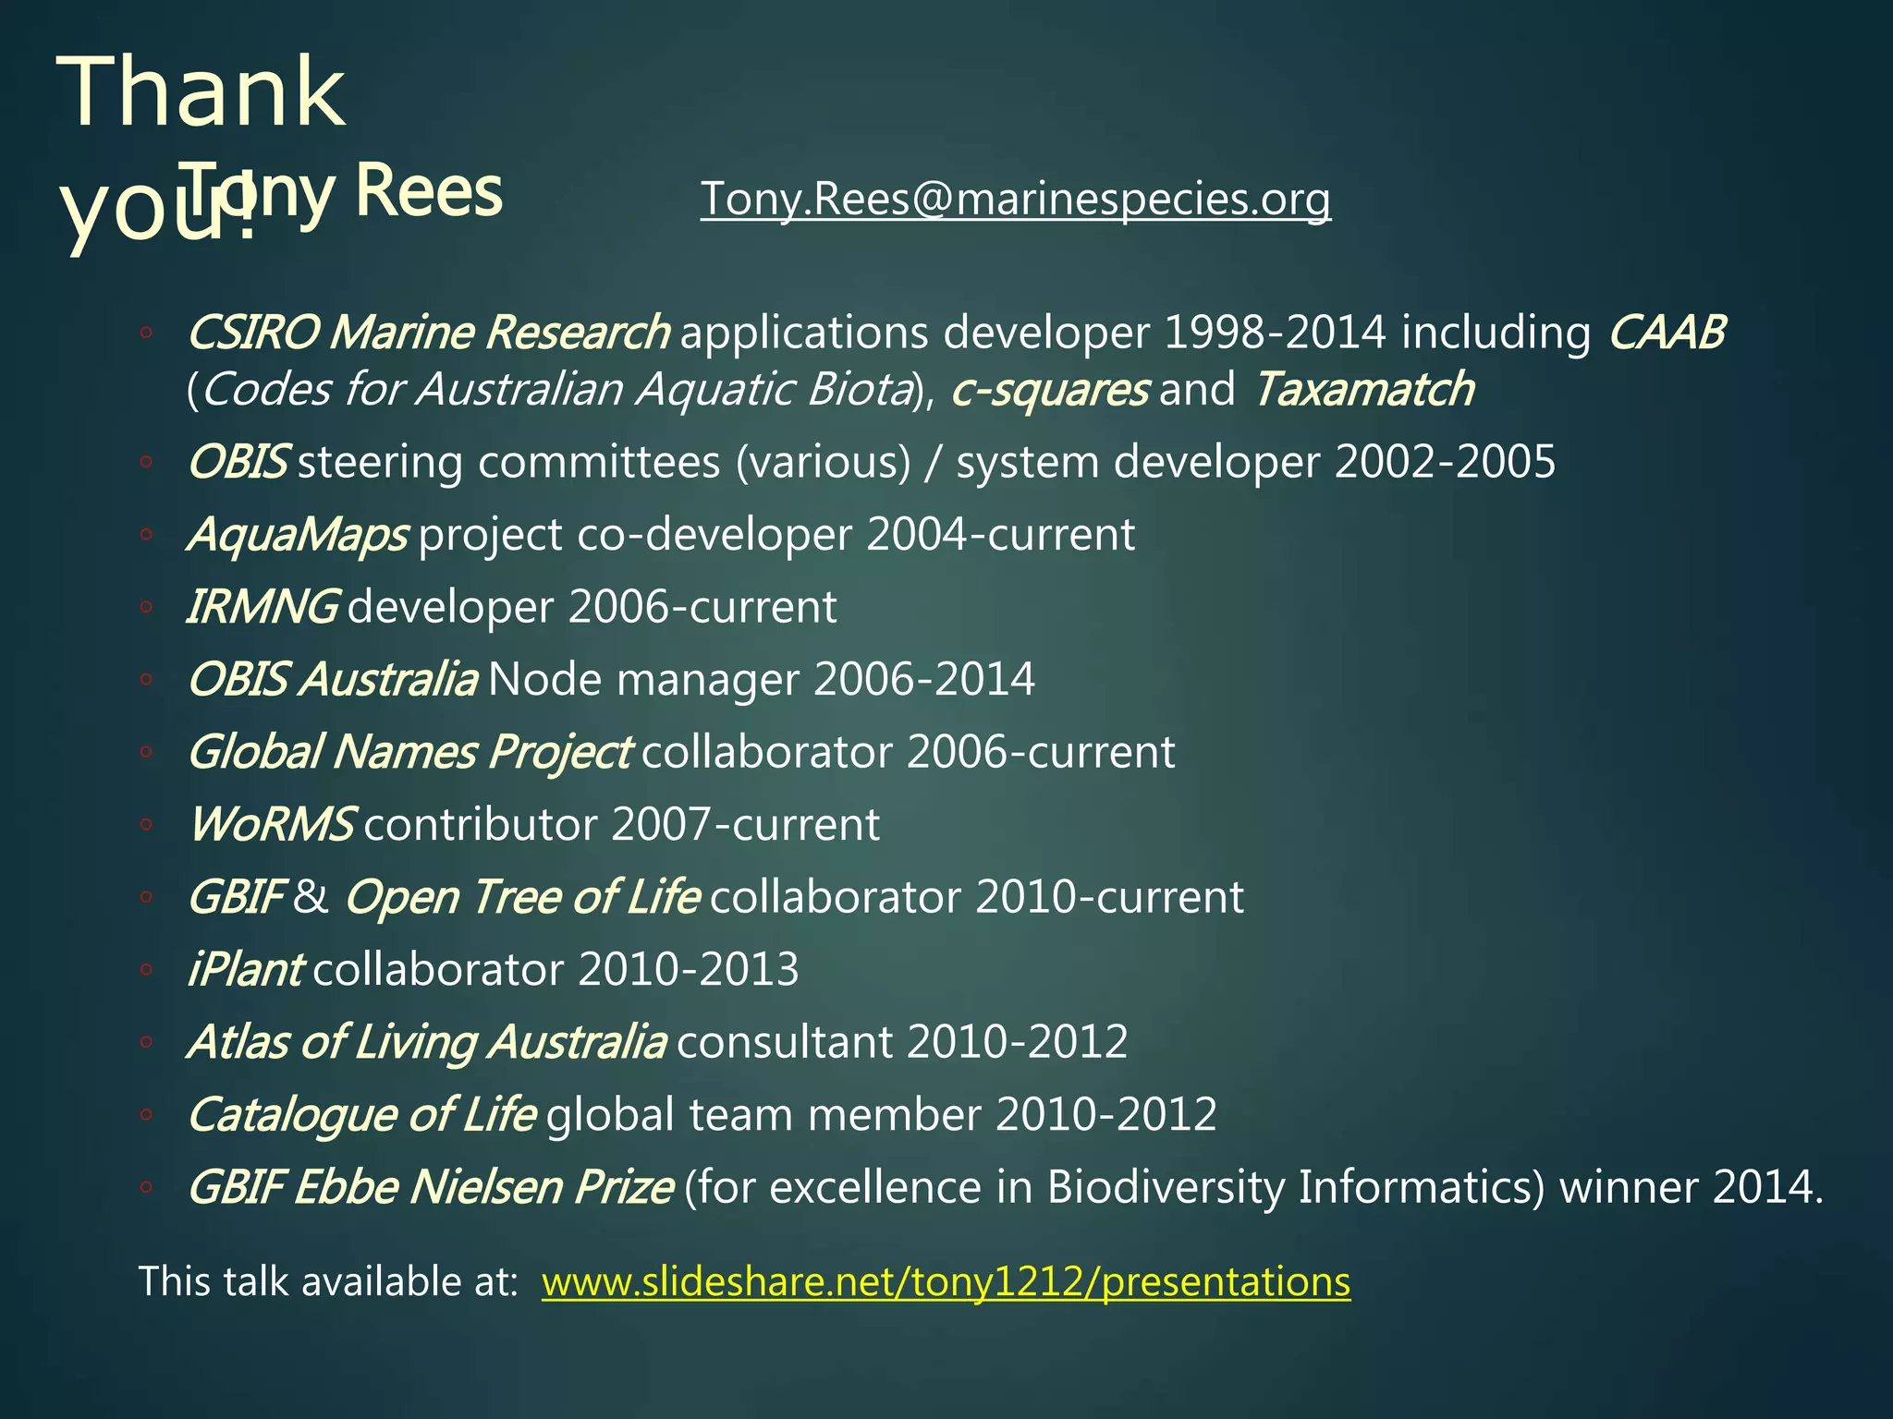The width and height of the screenshot is (1893, 1419).
Task: Click 'AquaMaps' project co-developer text
Action: tap(662, 535)
